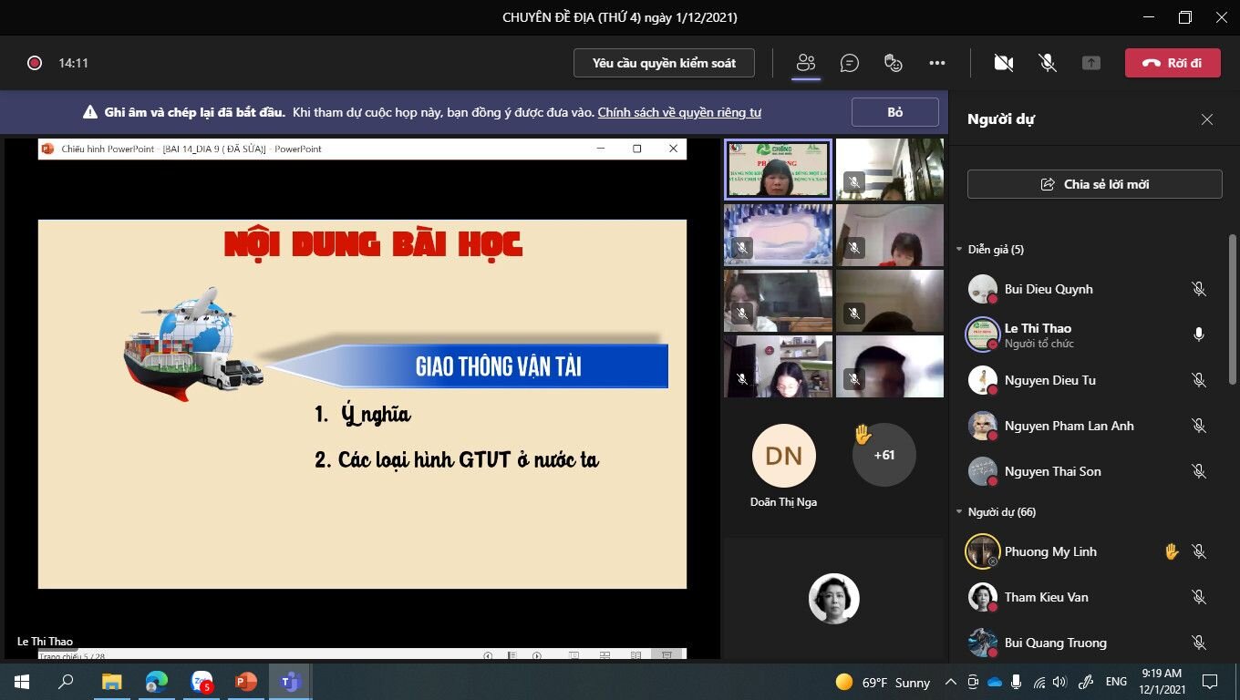Click the Yêu cầu quyền kiểm soát button

664,63
